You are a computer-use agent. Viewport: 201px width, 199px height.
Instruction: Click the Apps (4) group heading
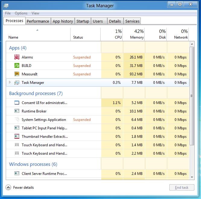pyautogui.click(x=18, y=48)
